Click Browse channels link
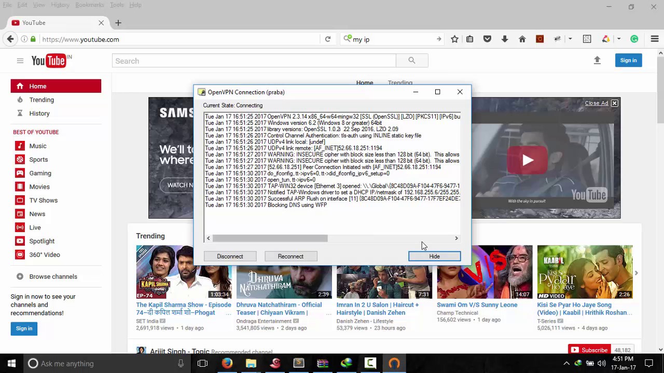 (53, 276)
